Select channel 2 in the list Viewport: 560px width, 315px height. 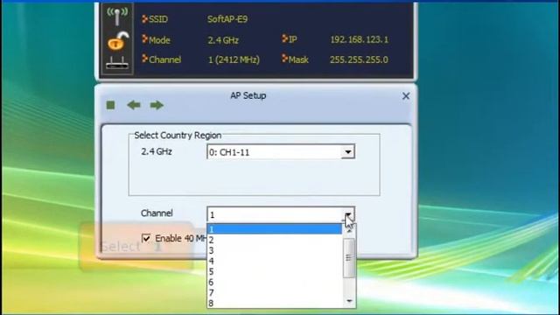[274, 240]
